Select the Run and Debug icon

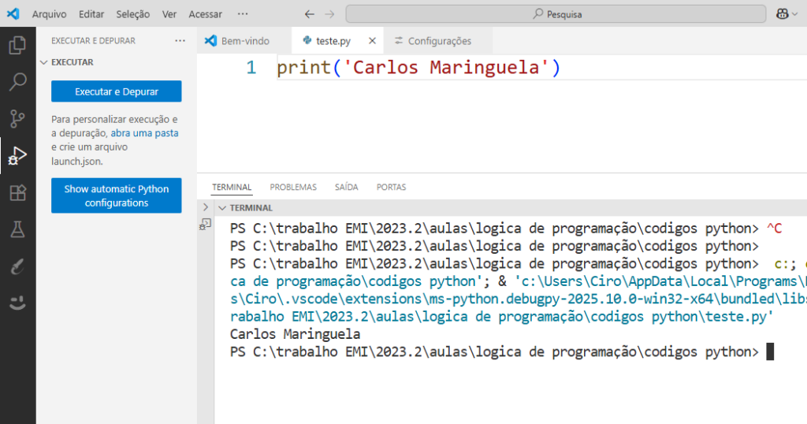point(17,155)
